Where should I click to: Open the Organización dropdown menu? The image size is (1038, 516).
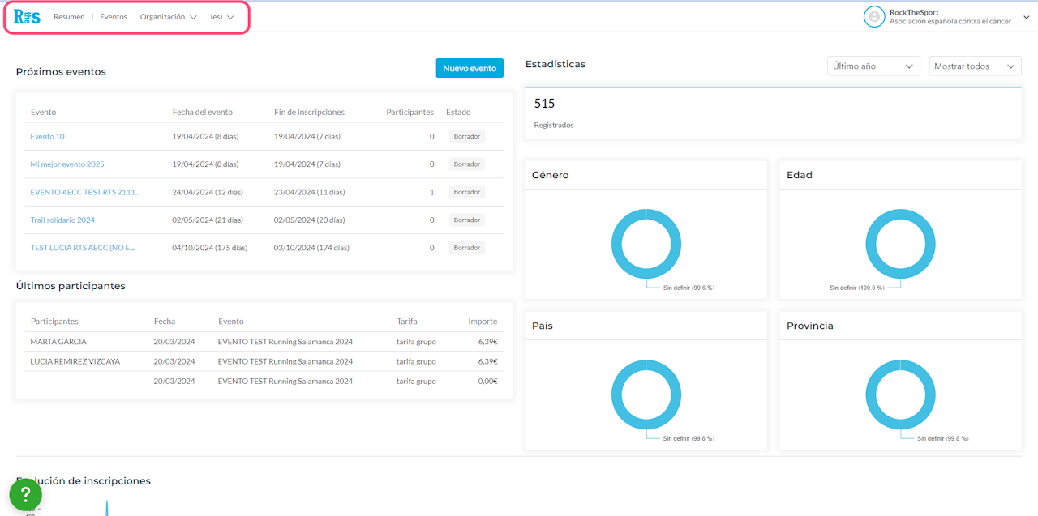click(168, 17)
